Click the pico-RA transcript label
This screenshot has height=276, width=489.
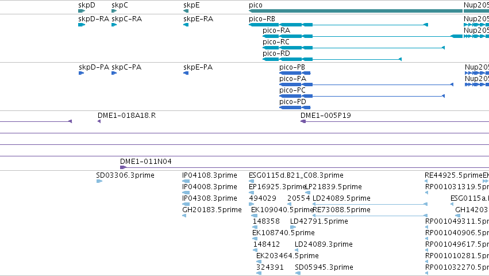[276, 30]
